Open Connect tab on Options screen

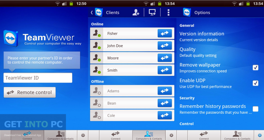click(204, 135)
